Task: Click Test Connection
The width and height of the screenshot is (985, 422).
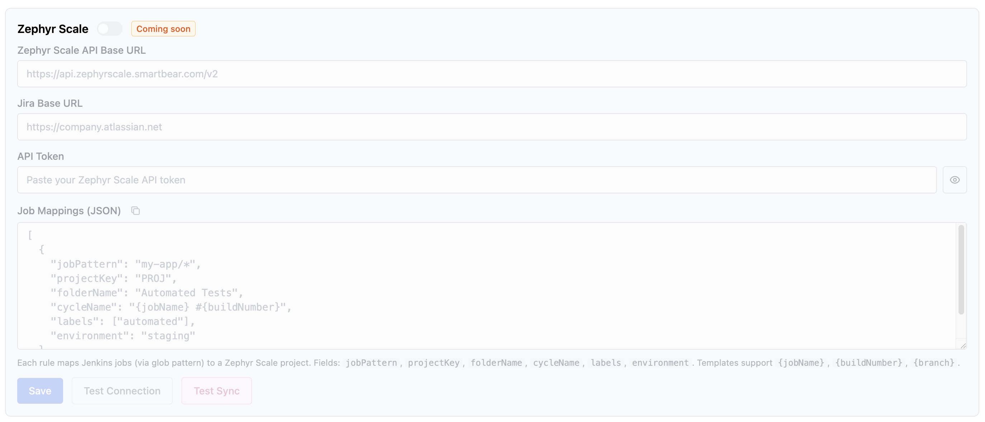Action: [122, 391]
